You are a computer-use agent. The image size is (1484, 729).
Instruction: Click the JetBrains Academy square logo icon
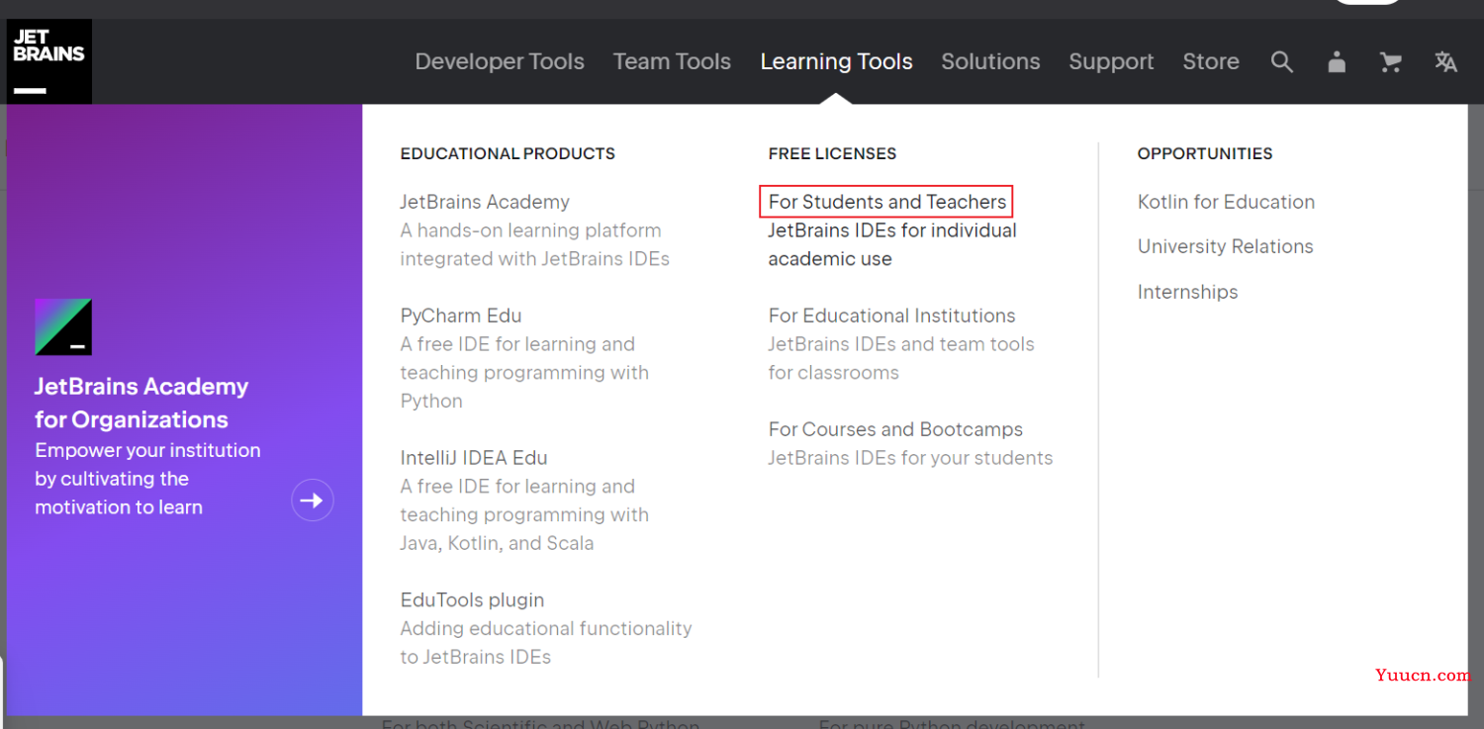(63, 327)
